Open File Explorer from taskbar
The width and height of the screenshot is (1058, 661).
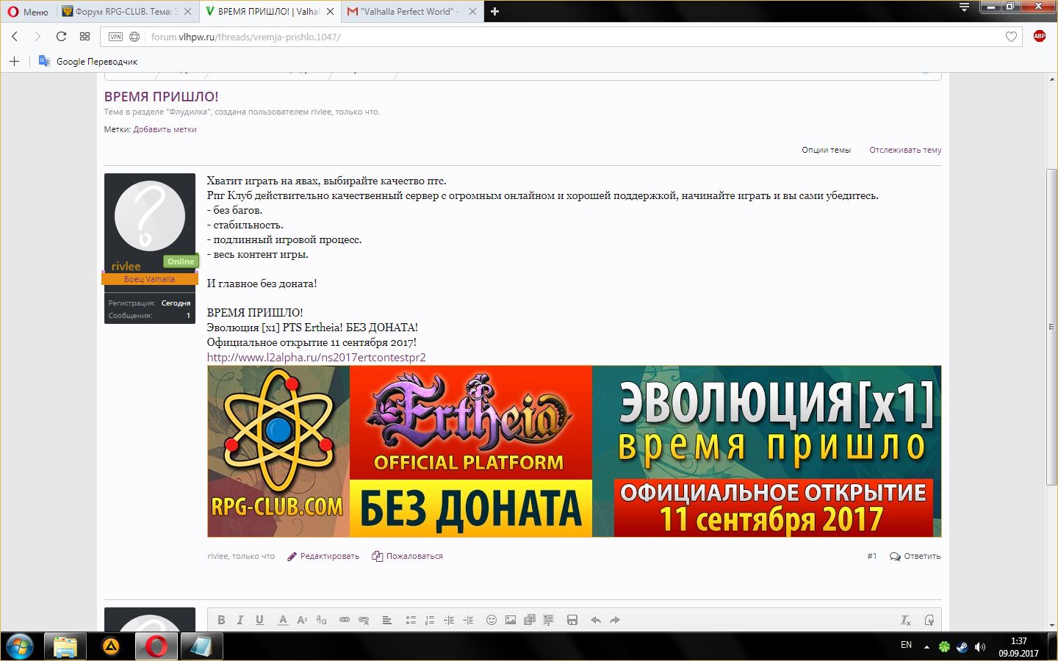coord(65,646)
